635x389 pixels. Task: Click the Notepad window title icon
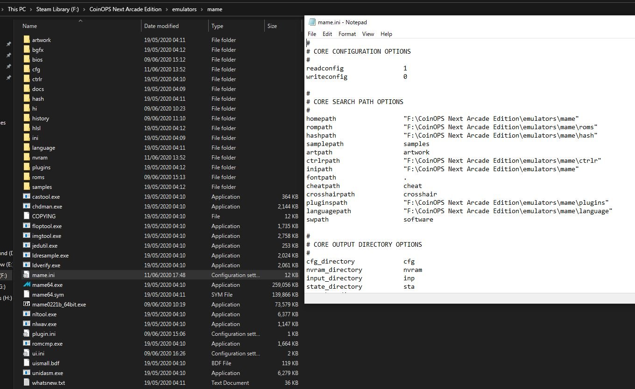point(312,22)
